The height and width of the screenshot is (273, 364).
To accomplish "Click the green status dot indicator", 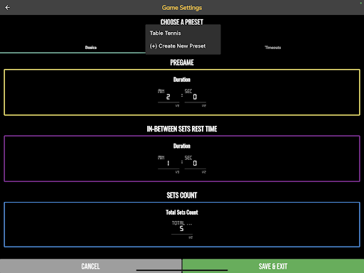I will [361, 2].
